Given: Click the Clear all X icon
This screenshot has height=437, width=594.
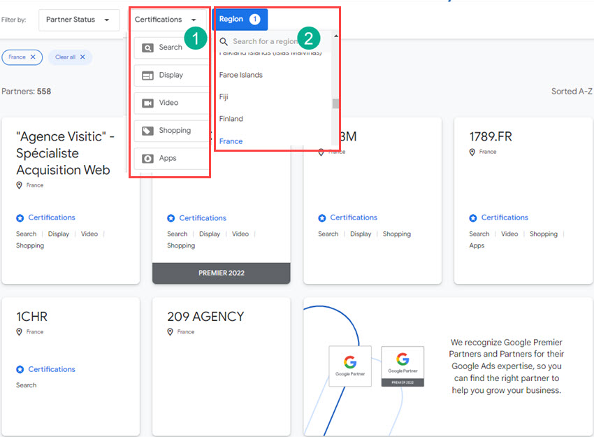Looking at the screenshot, I should 82,57.
